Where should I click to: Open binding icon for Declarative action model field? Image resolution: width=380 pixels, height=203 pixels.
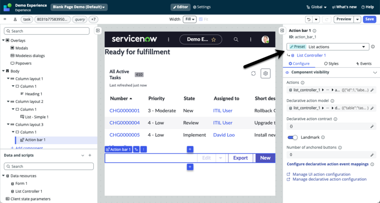(x=372, y=108)
